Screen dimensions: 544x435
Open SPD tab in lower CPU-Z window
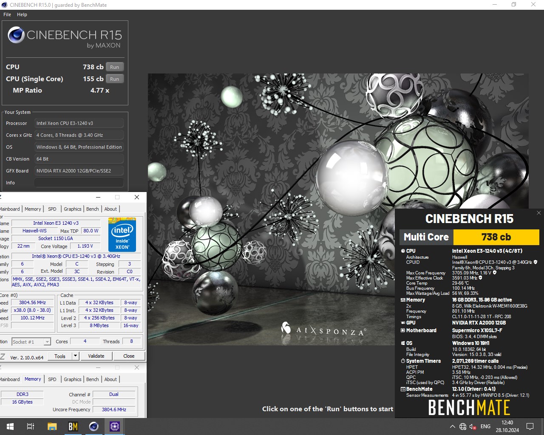(52, 379)
